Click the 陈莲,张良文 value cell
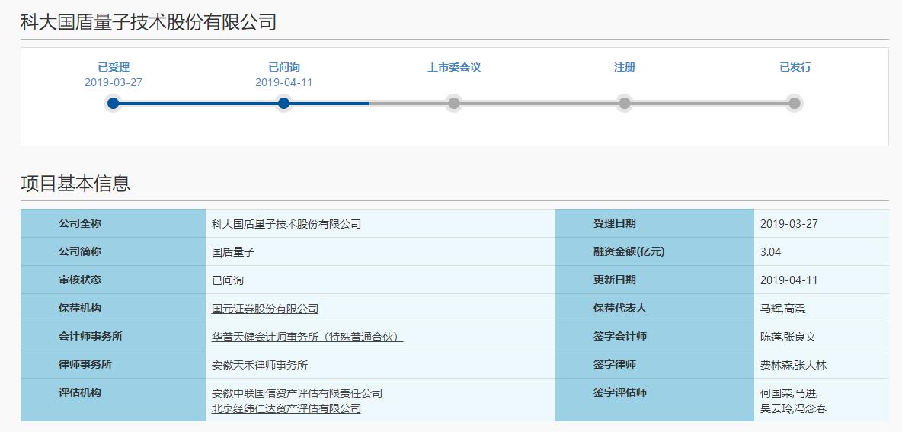Viewport: 902px width, 432px height. click(x=821, y=336)
